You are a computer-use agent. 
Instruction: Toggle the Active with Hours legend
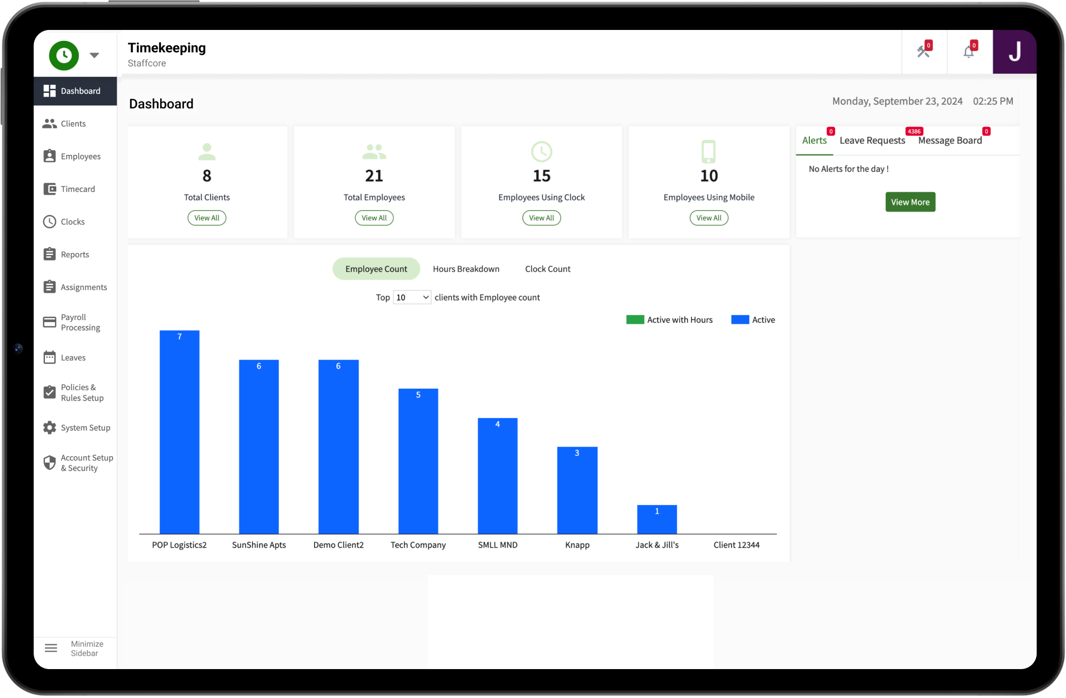[670, 320]
